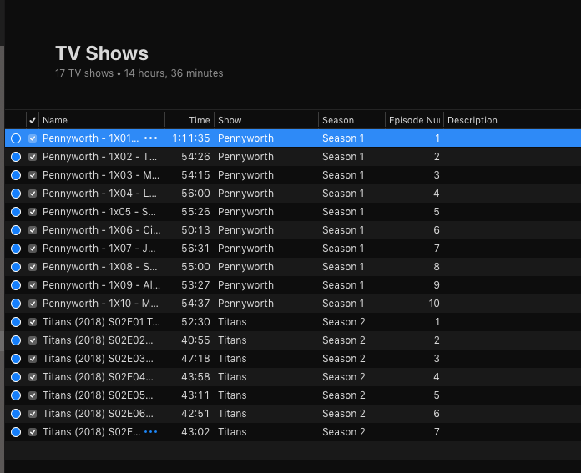Click the blue dot beside Titans episode 7
Image resolution: width=581 pixels, height=473 pixels.
point(16,432)
